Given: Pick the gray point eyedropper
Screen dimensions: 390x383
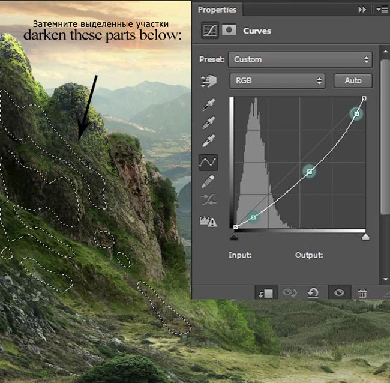Looking at the screenshot, I should [x=208, y=122].
